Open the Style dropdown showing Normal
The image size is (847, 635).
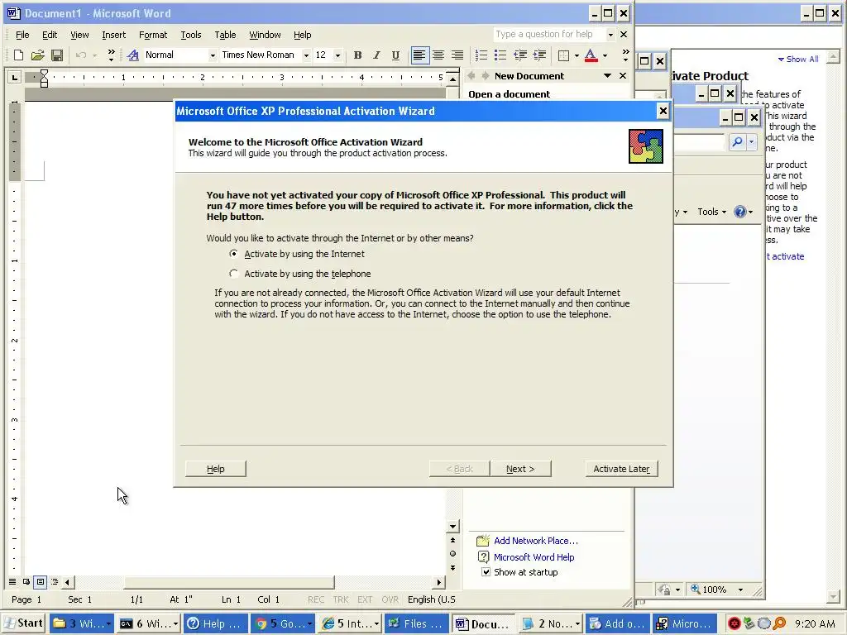pyautogui.click(x=213, y=55)
